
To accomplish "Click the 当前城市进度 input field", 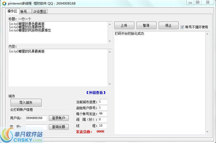I will click(103, 102).
